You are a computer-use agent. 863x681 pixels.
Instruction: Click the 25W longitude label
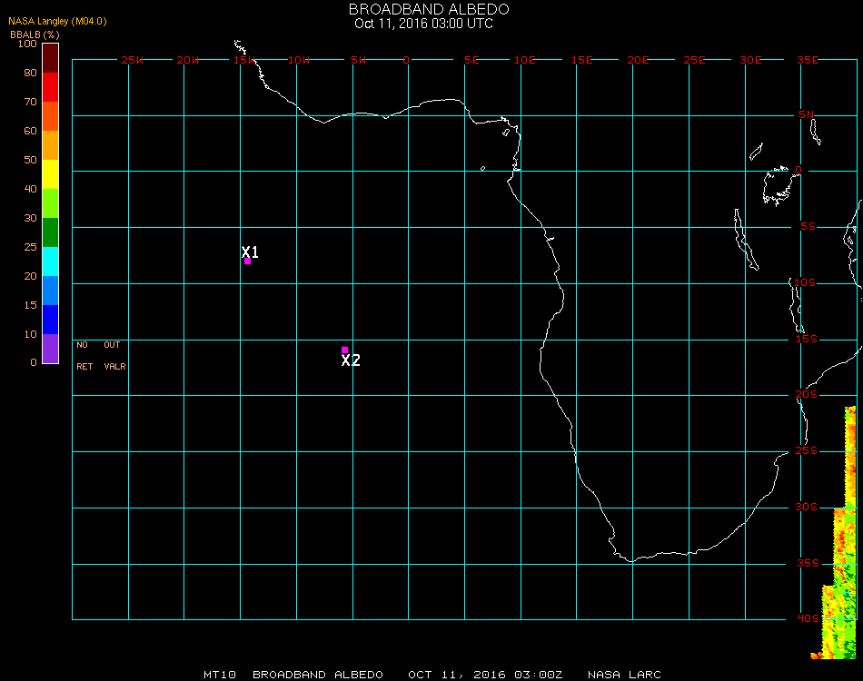coord(132,60)
